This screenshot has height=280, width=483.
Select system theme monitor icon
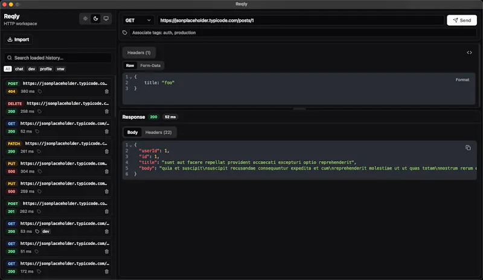[x=106, y=19]
